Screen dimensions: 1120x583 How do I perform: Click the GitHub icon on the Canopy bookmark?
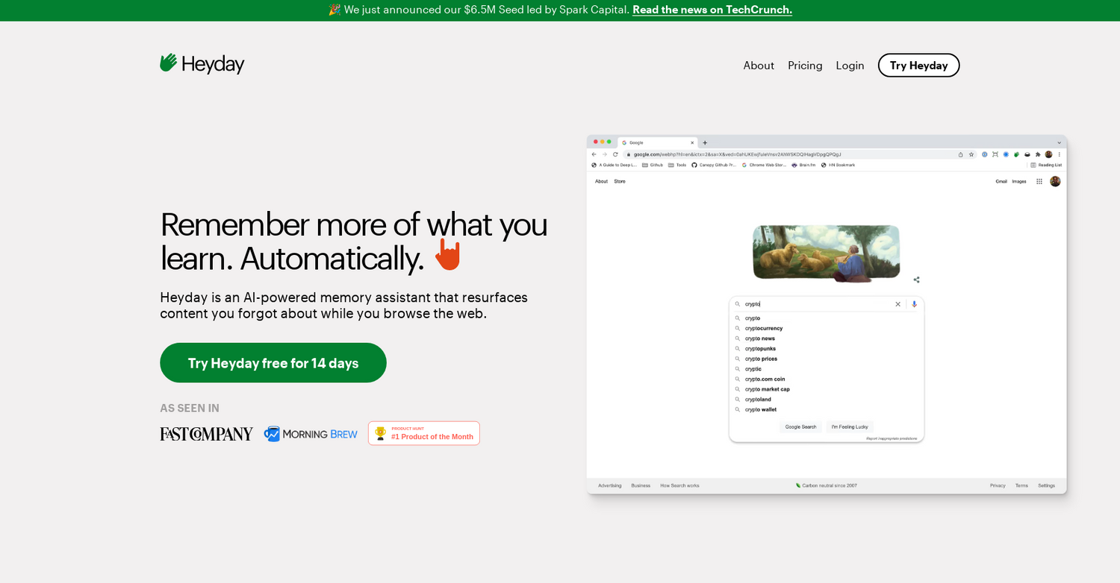695,165
